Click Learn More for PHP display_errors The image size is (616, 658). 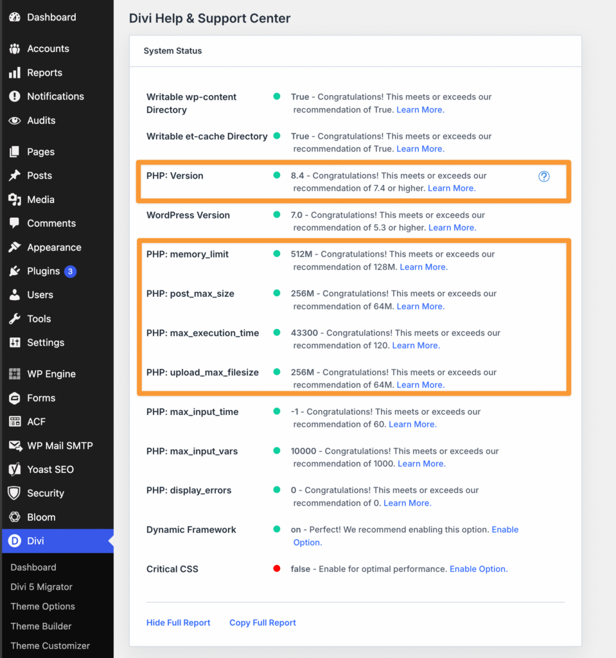(407, 503)
